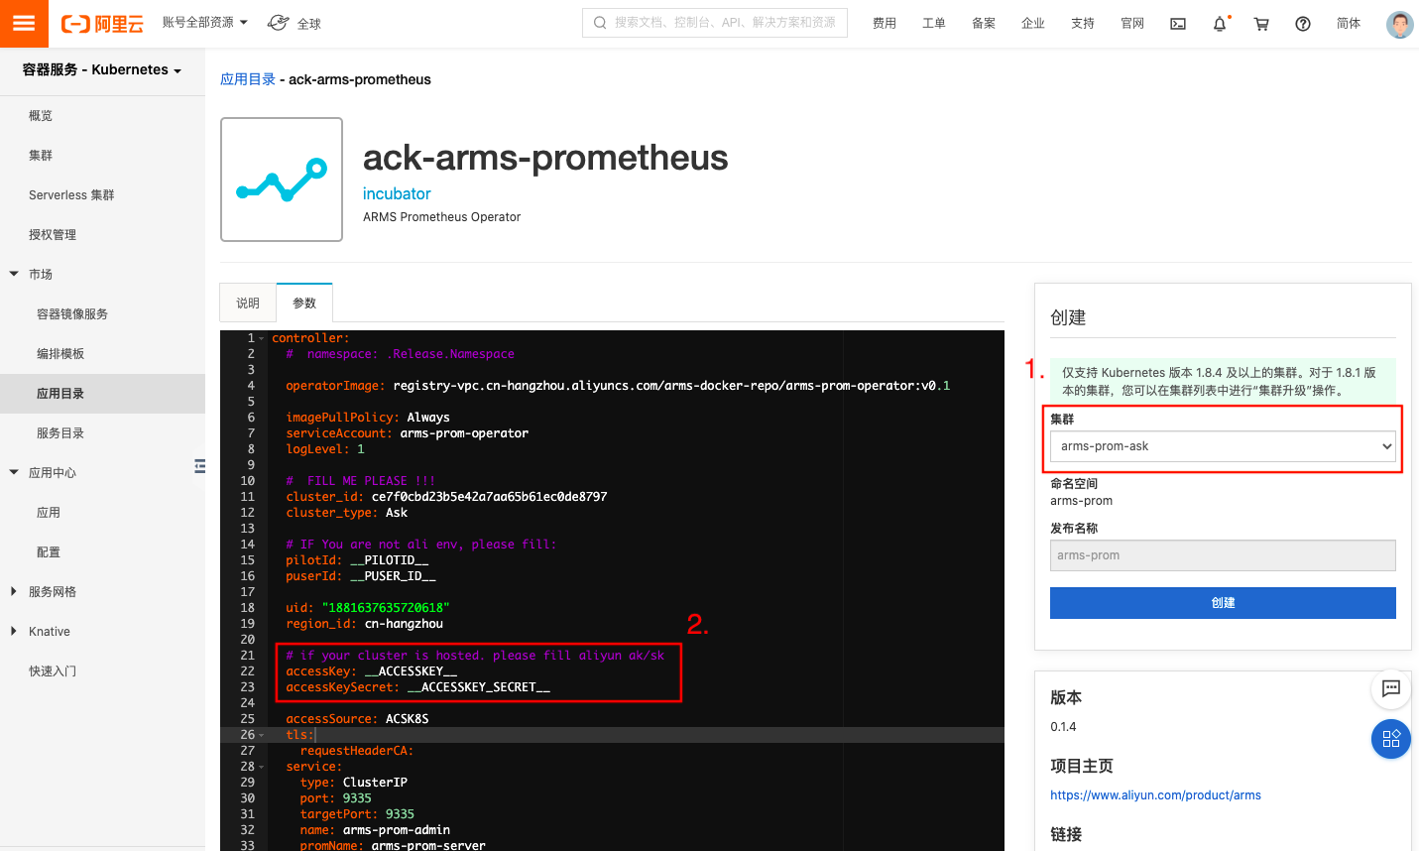This screenshot has height=851, width=1419.
Task: Click the global region icon
Action: tap(279, 23)
